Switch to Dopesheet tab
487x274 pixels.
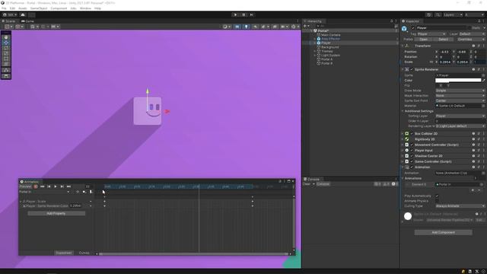[x=64, y=253]
